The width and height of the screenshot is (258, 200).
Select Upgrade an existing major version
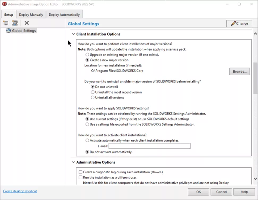87,55
